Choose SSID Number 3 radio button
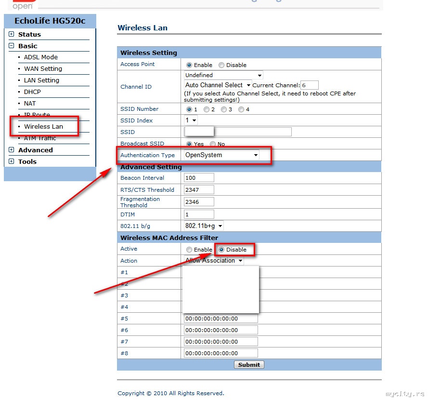Viewport: 428px width, 400px height. pyautogui.click(x=224, y=109)
